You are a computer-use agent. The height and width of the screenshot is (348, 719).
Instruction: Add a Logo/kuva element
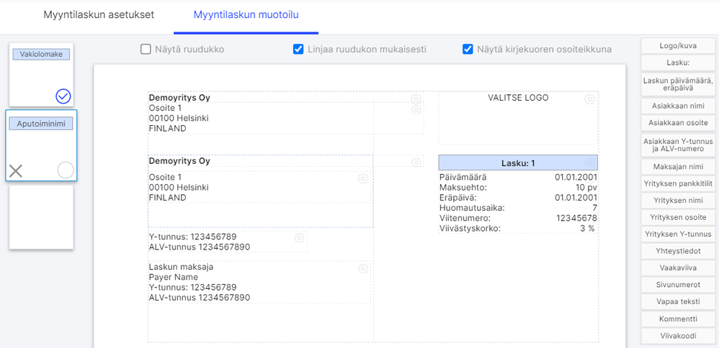tap(678, 46)
